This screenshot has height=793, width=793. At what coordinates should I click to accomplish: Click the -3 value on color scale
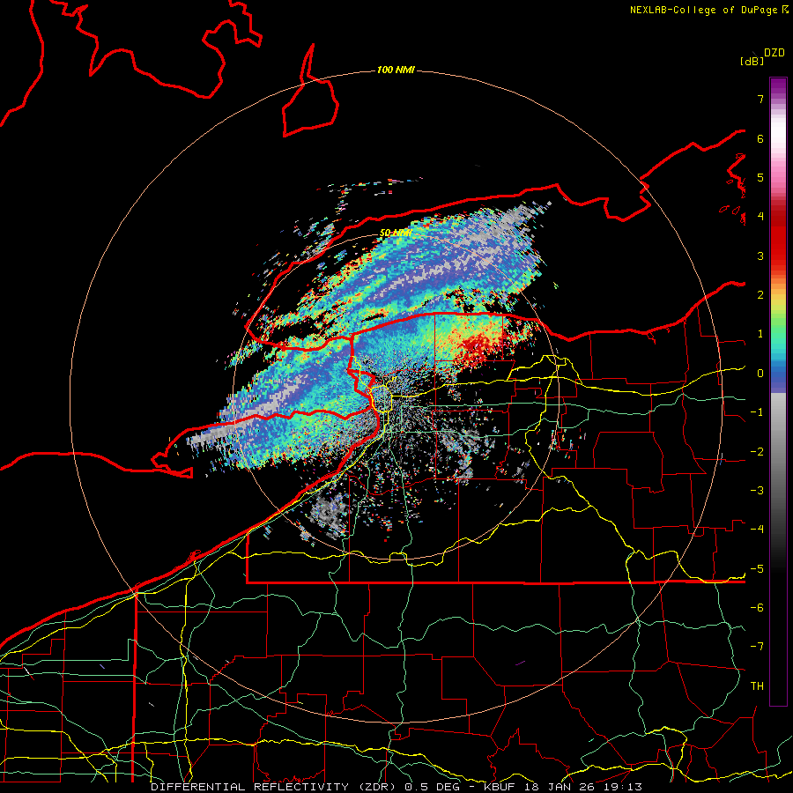pyautogui.click(x=757, y=491)
